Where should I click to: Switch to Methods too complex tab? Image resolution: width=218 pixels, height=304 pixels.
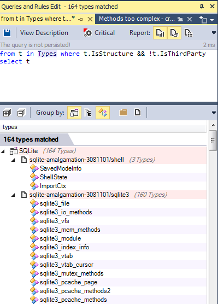pos(137,19)
